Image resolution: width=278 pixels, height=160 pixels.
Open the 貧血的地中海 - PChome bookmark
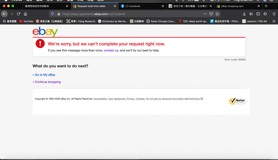coord(225,21)
